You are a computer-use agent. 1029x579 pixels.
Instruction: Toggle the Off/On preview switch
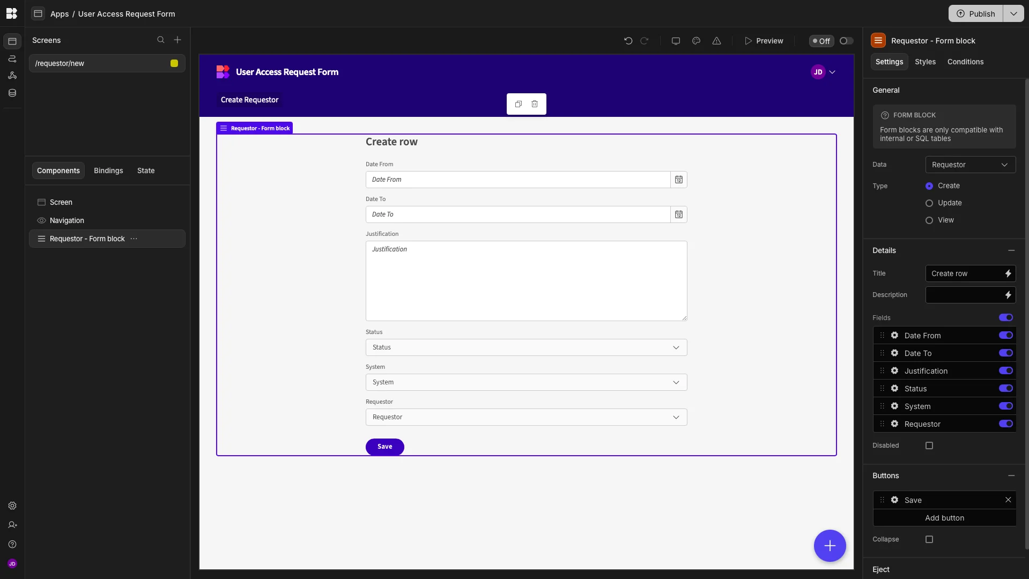tap(845, 41)
